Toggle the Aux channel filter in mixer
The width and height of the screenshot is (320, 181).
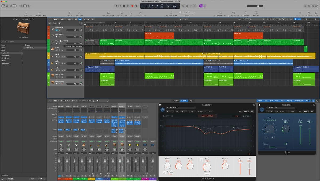pos(271,101)
